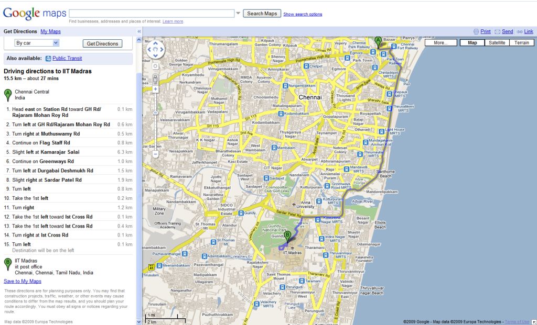This screenshot has height=325, width=537.
Task: Click the hand icon in the pan control
Action: [155, 50]
